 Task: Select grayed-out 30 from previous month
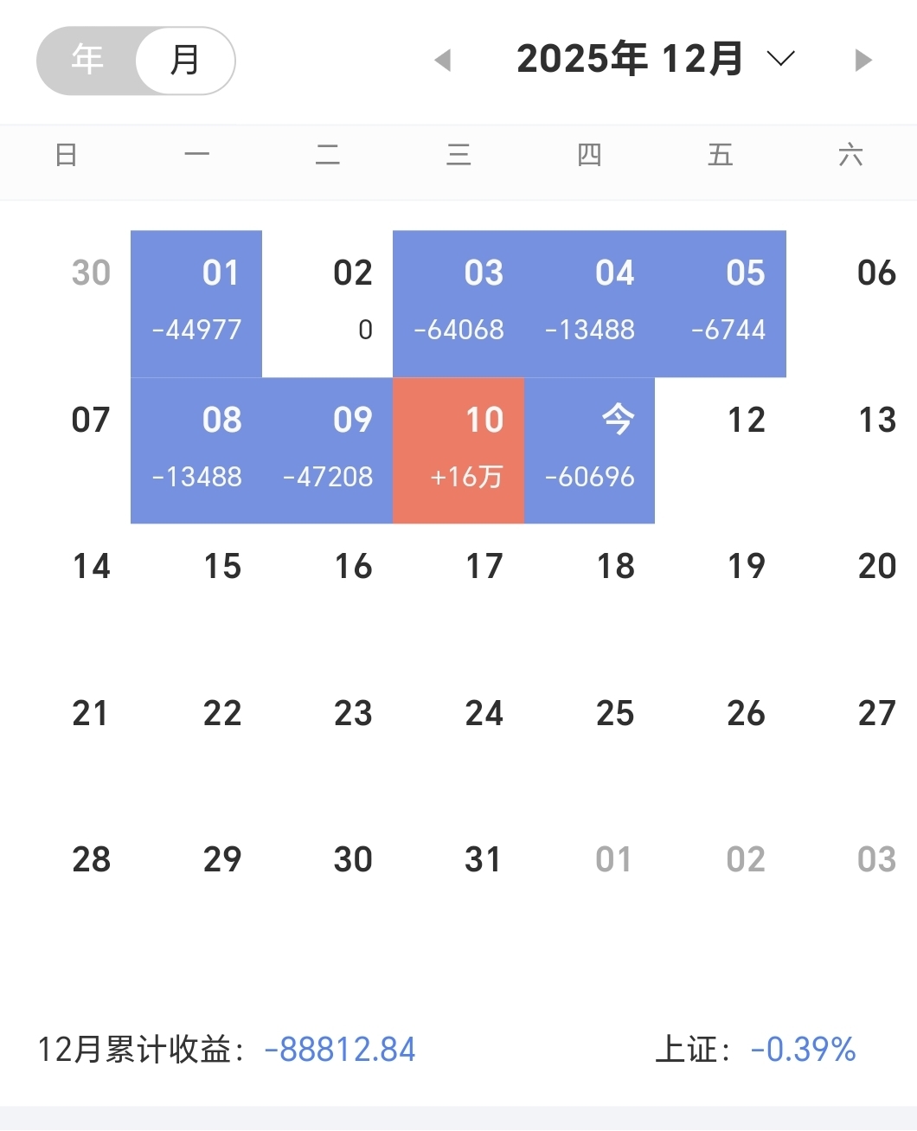click(x=91, y=273)
